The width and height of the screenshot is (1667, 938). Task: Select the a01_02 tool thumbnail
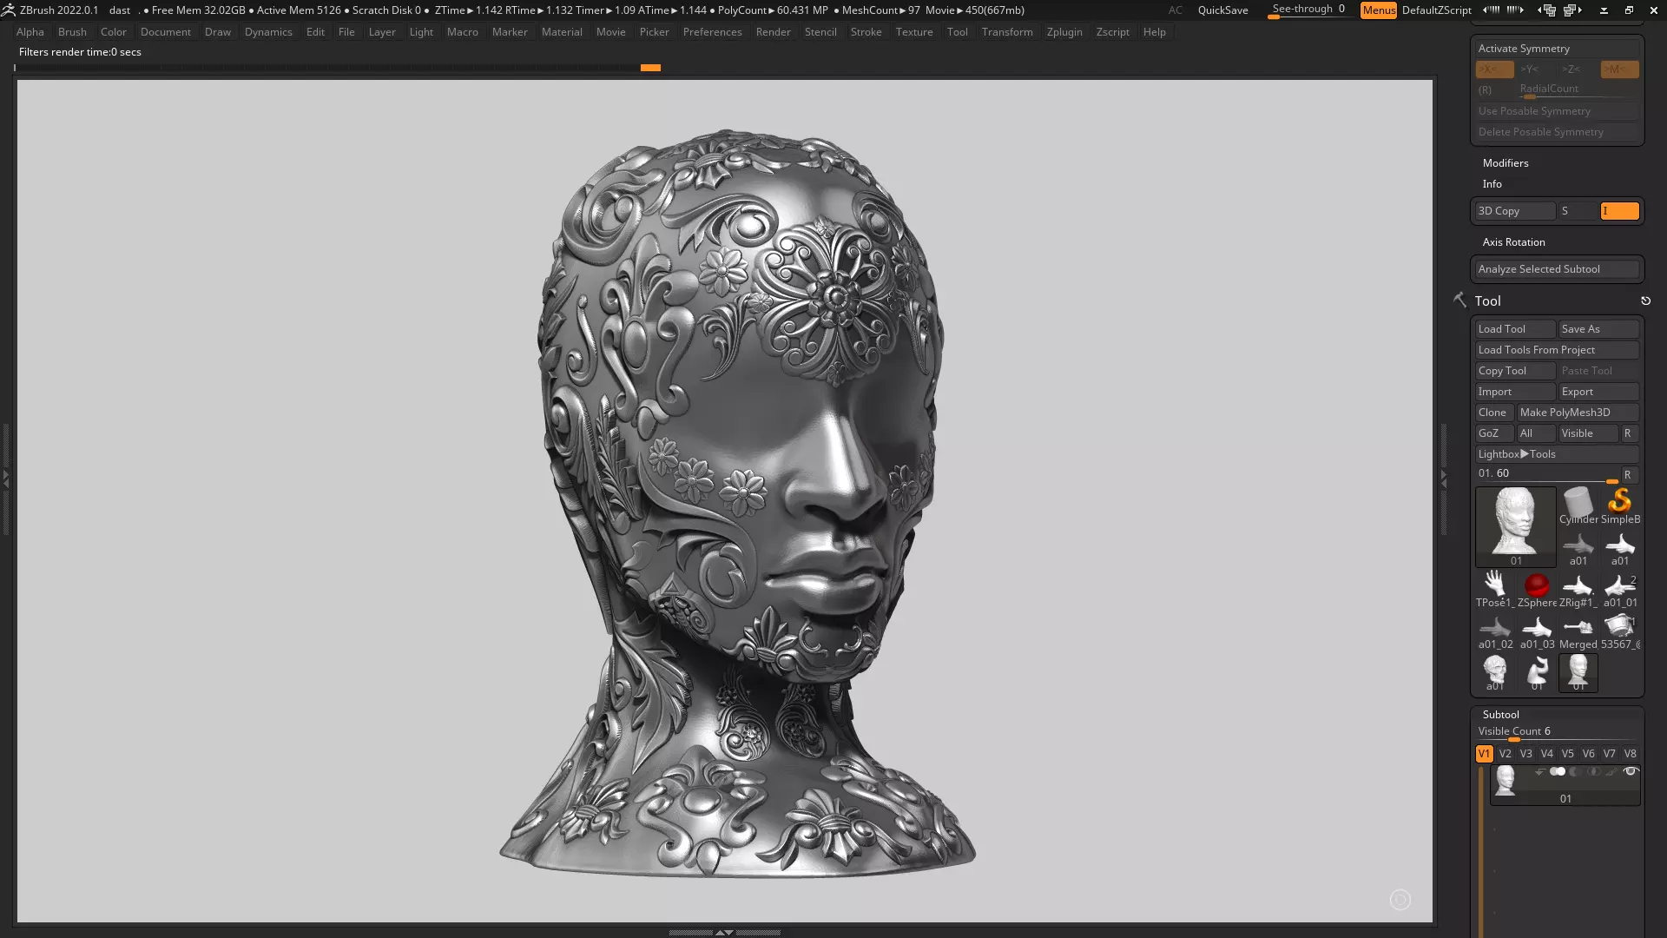[x=1495, y=631]
